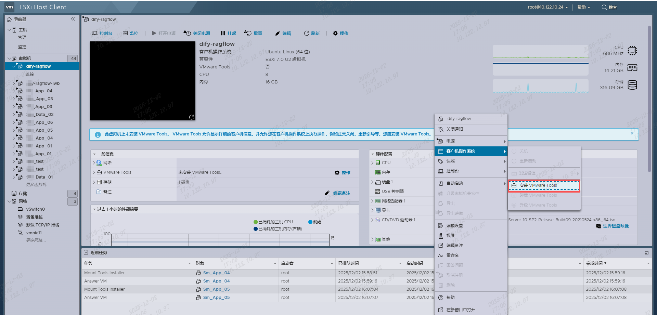The image size is (657, 315).
Task: Sort tasks by the Task column header
Action: coord(88,263)
